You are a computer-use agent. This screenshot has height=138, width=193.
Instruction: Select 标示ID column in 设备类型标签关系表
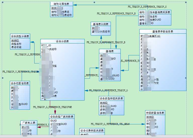pyautogui.click(x=104, y=103)
